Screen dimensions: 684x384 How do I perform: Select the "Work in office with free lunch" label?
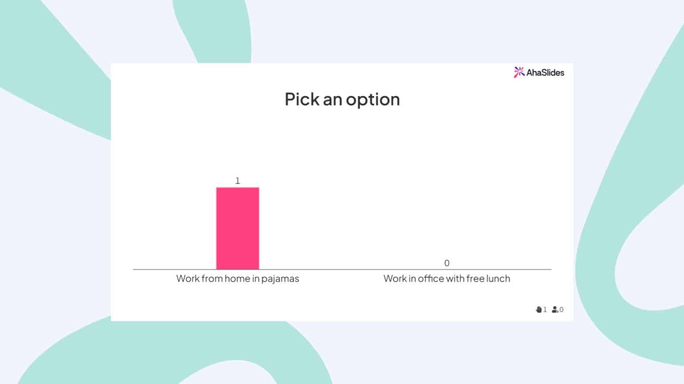pyautogui.click(x=447, y=279)
